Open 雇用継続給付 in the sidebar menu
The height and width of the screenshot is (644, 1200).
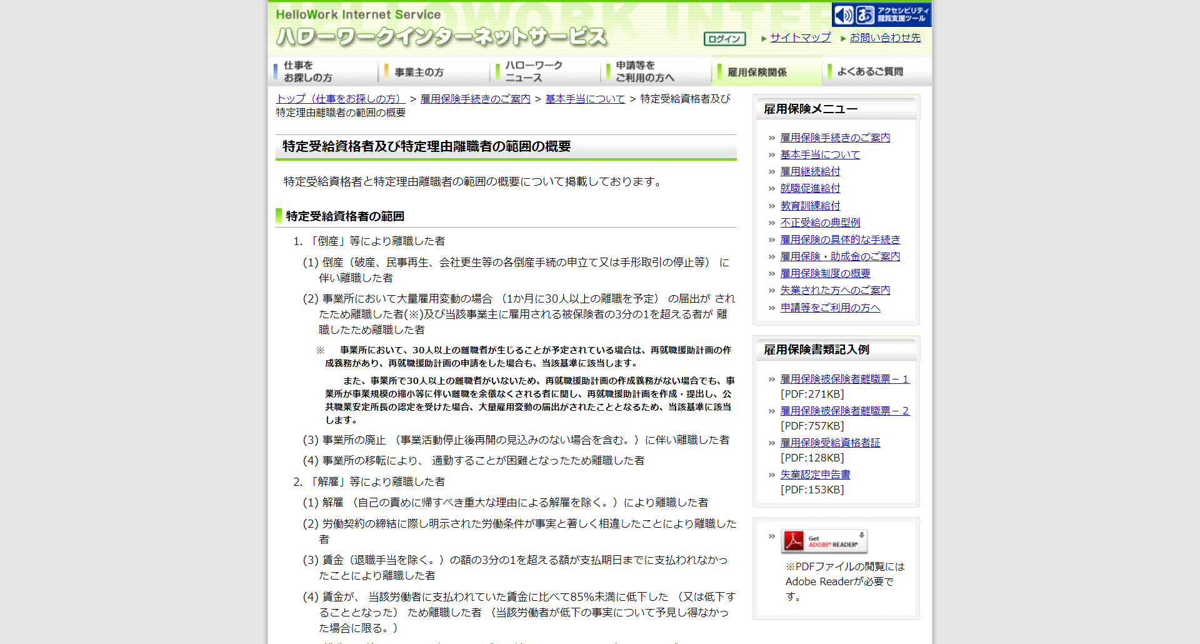coord(810,171)
